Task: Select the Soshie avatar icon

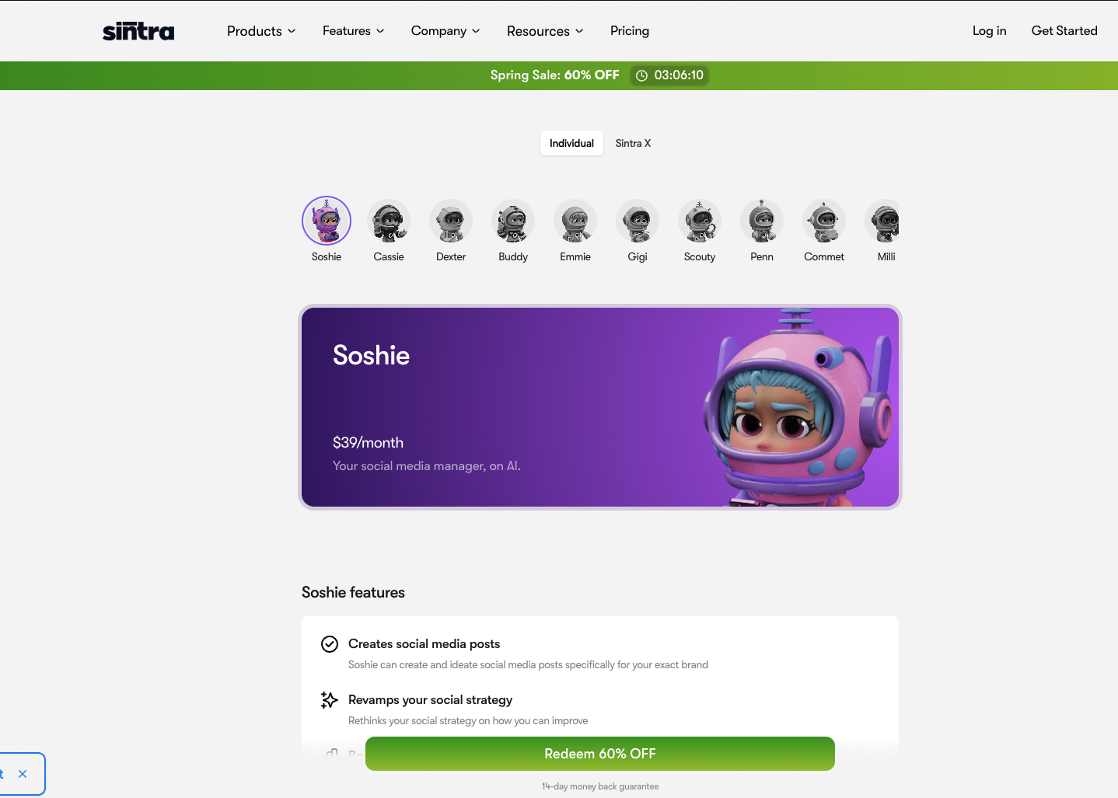Action: (x=327, y=221)
